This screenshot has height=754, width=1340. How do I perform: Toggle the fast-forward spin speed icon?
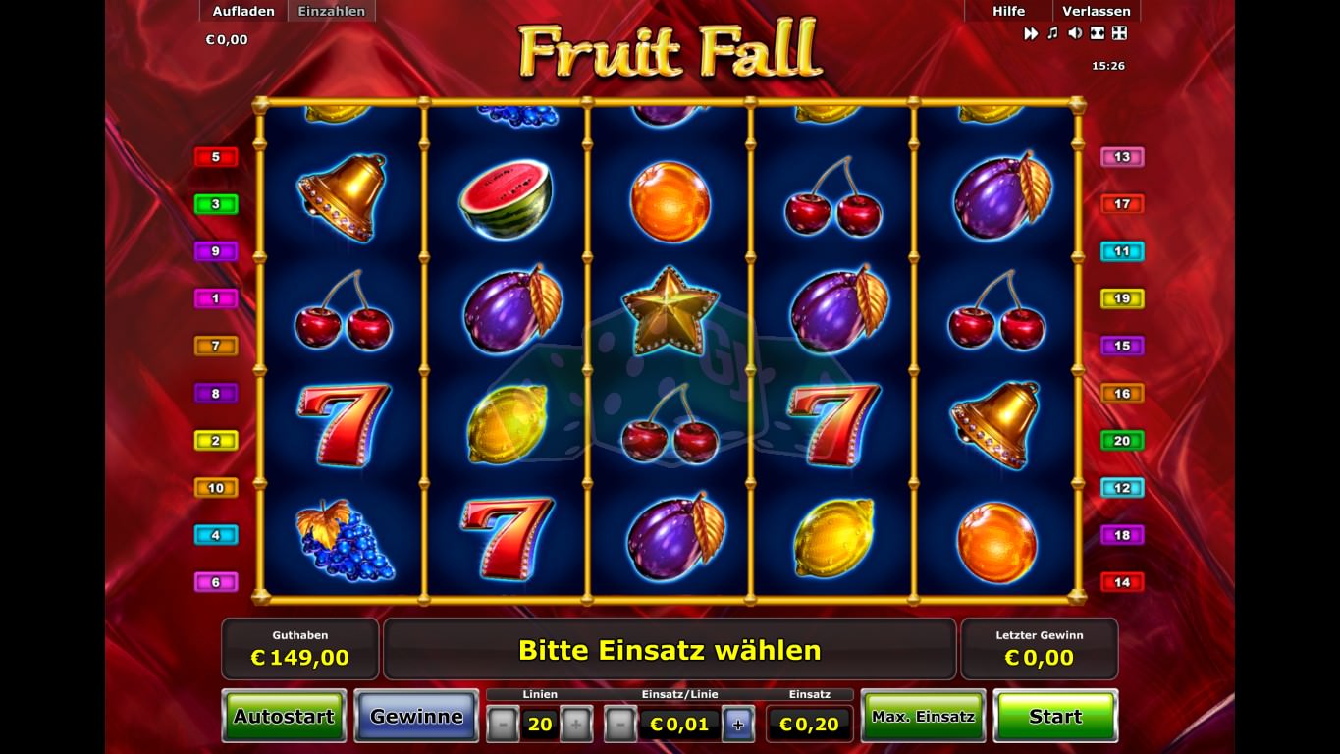tap(1031, 33)
